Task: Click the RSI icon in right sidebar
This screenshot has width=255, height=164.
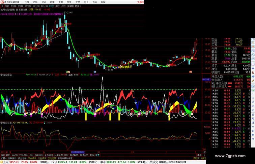Action: (x=253, y=68)
